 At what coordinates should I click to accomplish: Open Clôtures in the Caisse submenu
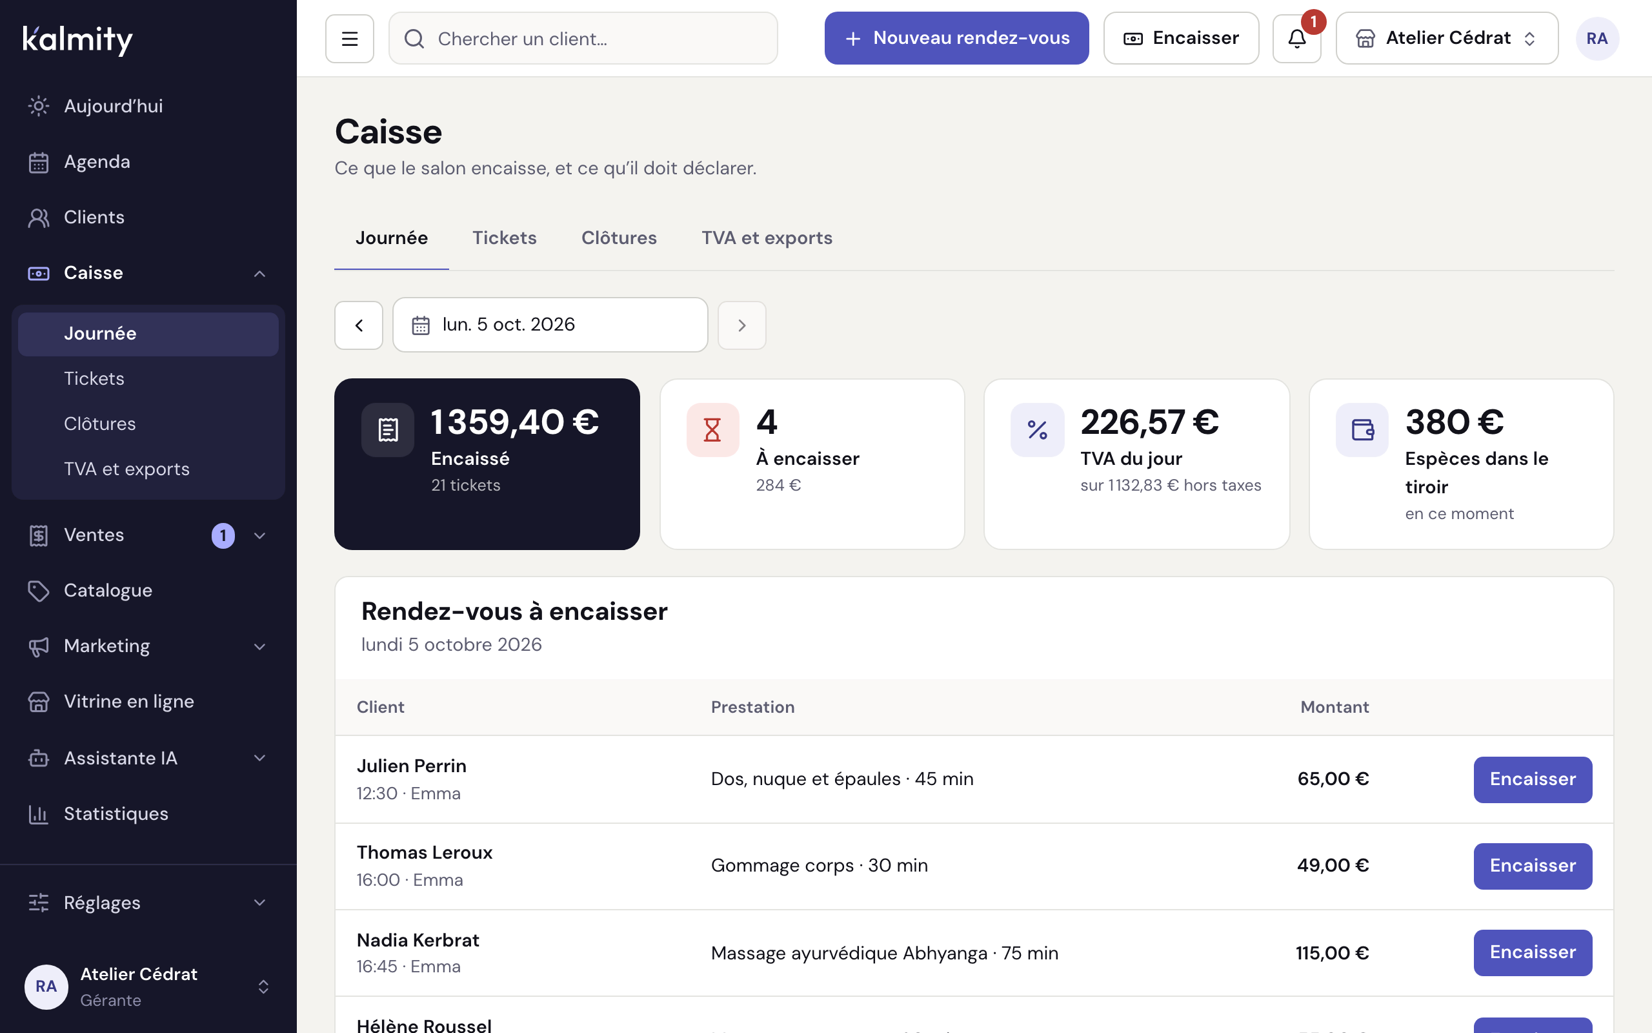148,424
